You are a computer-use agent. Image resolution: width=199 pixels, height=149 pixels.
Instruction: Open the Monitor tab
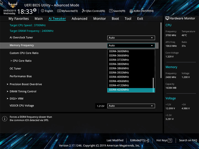pos(99,19)
